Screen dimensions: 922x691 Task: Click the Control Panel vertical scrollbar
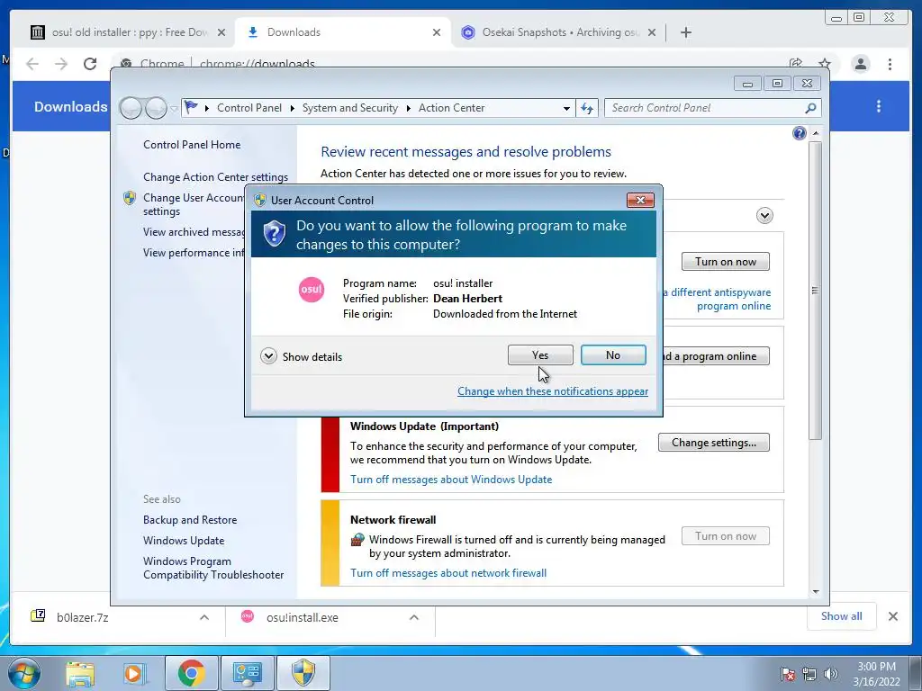pos(815,291)
